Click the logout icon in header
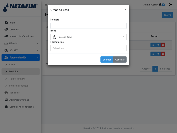 tap(170, 4)
